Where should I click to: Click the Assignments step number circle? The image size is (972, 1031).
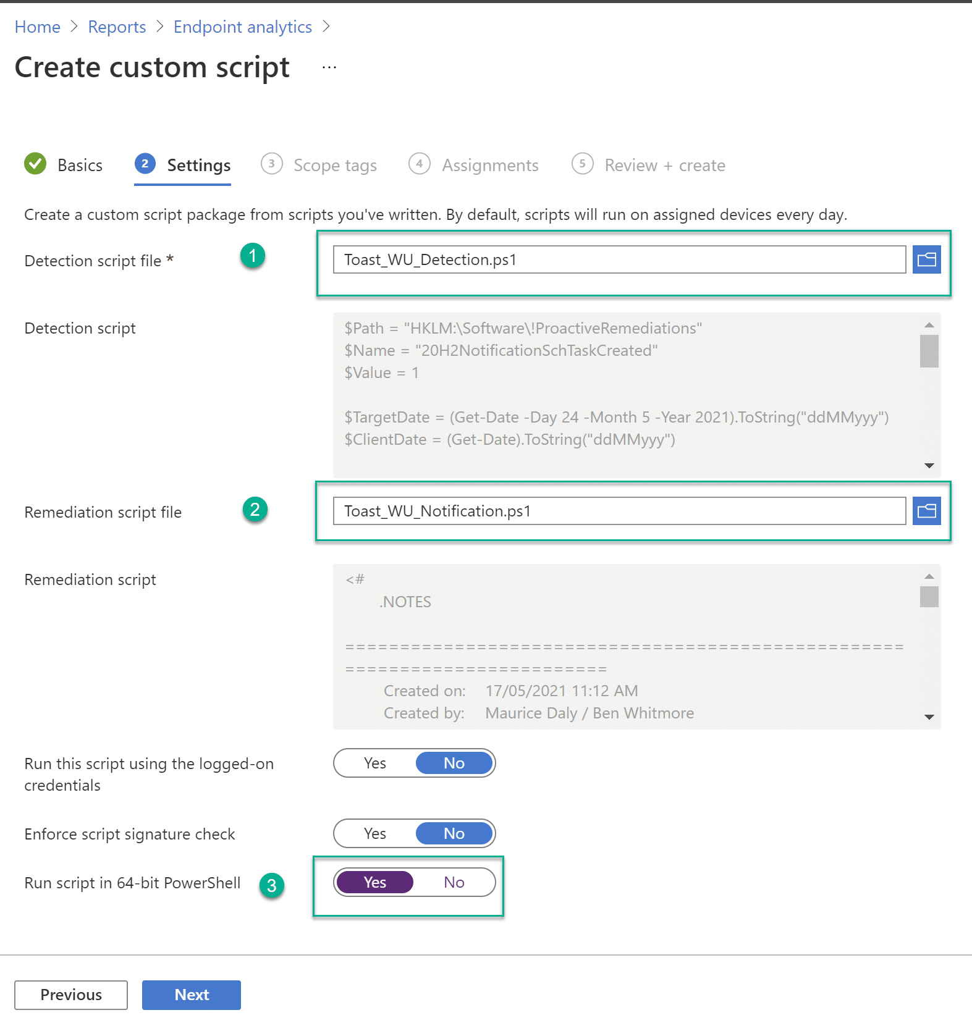pos(419,164)
